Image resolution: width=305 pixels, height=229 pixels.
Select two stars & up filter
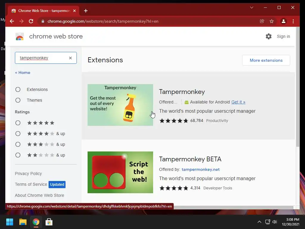tap(18, 155)
